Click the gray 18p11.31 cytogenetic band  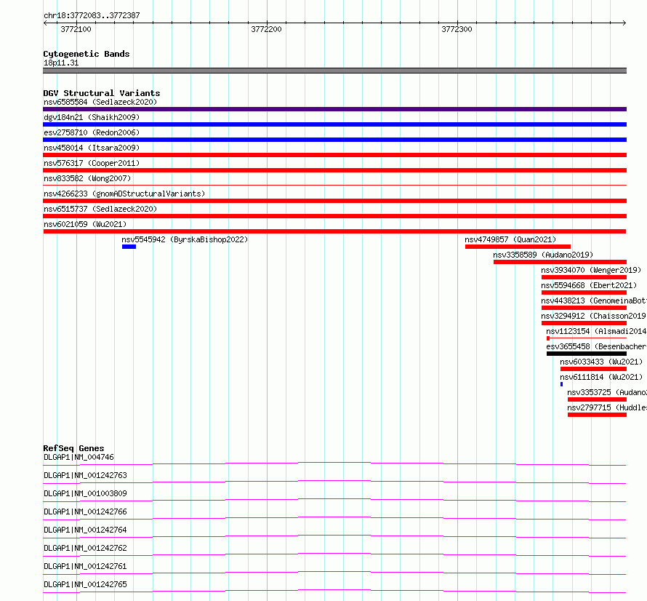334,71
